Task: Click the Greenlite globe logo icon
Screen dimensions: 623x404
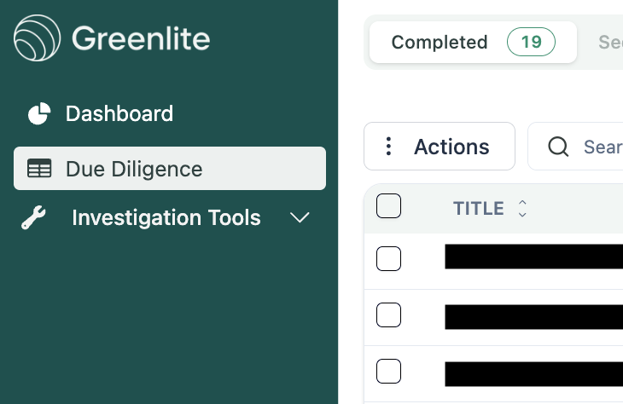Action: 37,38
